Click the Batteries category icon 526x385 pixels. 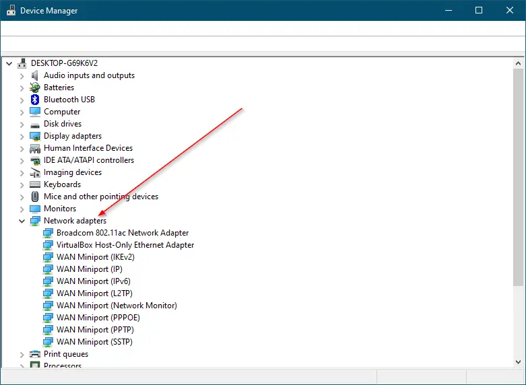(x=35, y=87)
